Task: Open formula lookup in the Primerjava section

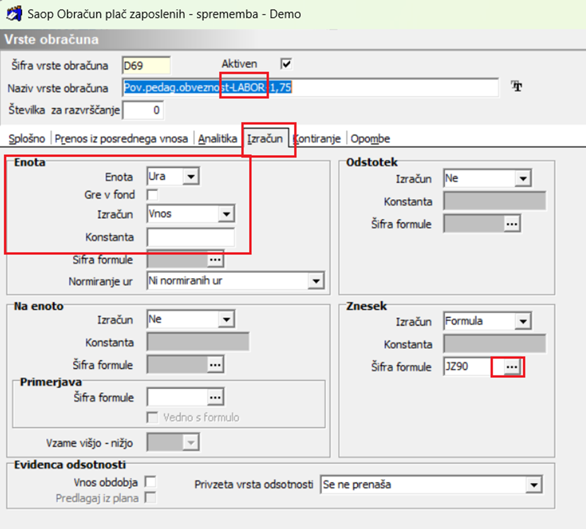Action: (x=215, y=397)
